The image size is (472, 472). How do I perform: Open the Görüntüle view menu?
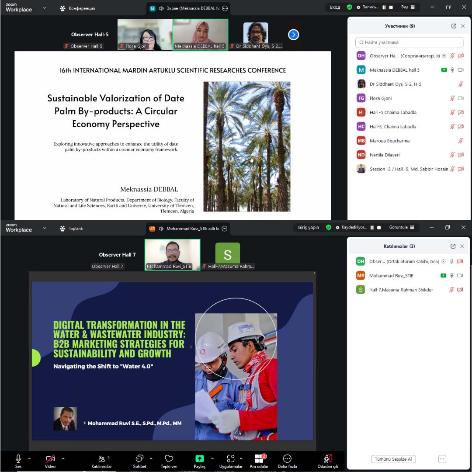point(402,228)
